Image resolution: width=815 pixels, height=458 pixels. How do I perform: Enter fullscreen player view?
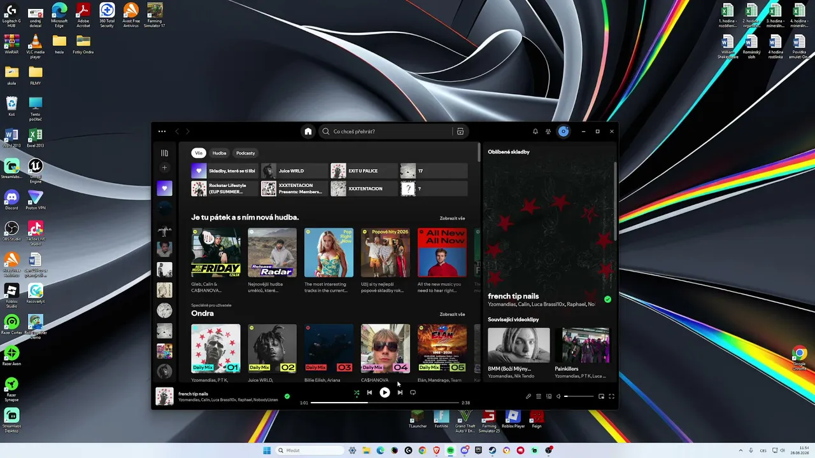(611, 396)
